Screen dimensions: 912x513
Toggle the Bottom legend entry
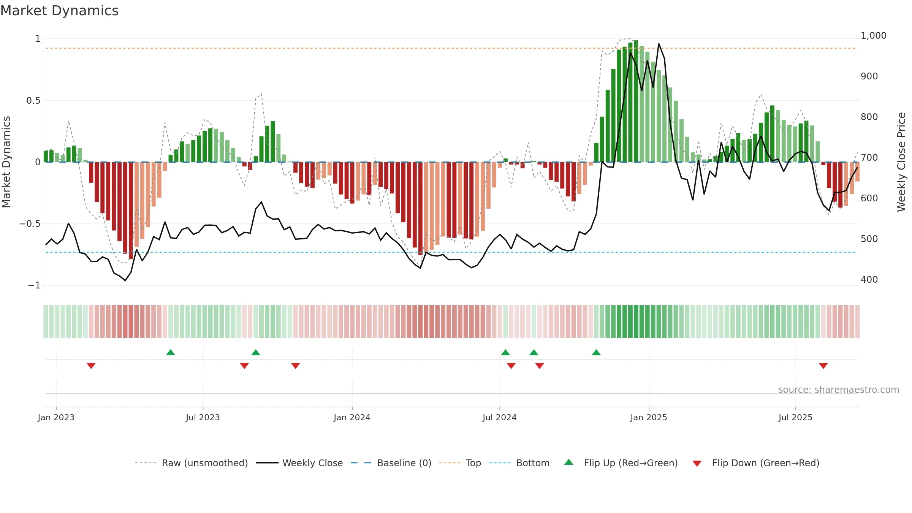coord(519,463)
